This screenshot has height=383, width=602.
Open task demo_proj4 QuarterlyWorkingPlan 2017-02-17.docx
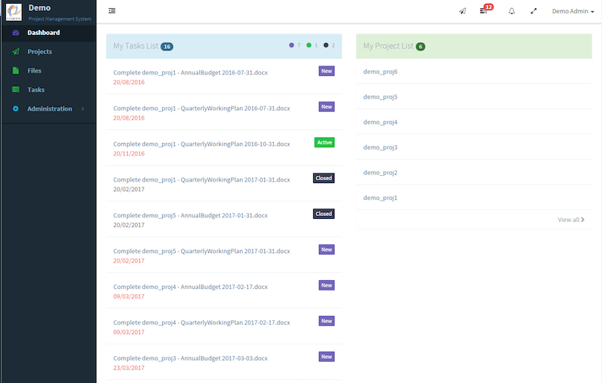click(x=201, y=322)
